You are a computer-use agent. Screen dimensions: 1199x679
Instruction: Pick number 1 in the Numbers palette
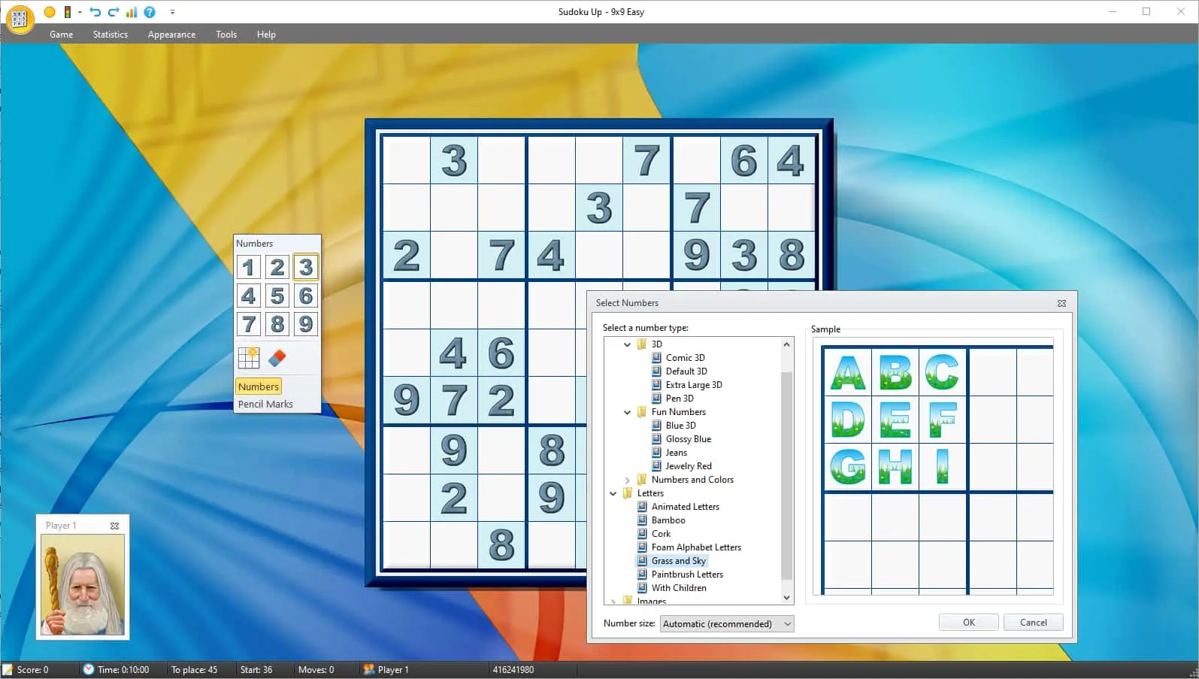249,267
